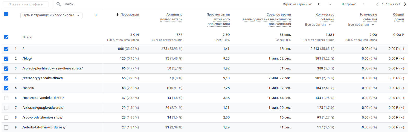
Task: Uncheck the Всего row checkbox
Action: pyautogui.click(x=6, y=37)
